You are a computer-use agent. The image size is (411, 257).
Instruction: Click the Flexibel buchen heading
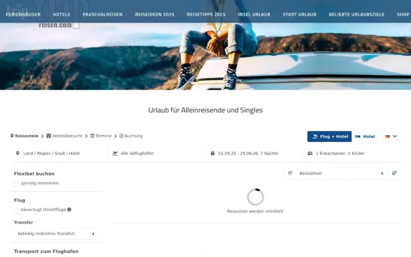(34, 174)
